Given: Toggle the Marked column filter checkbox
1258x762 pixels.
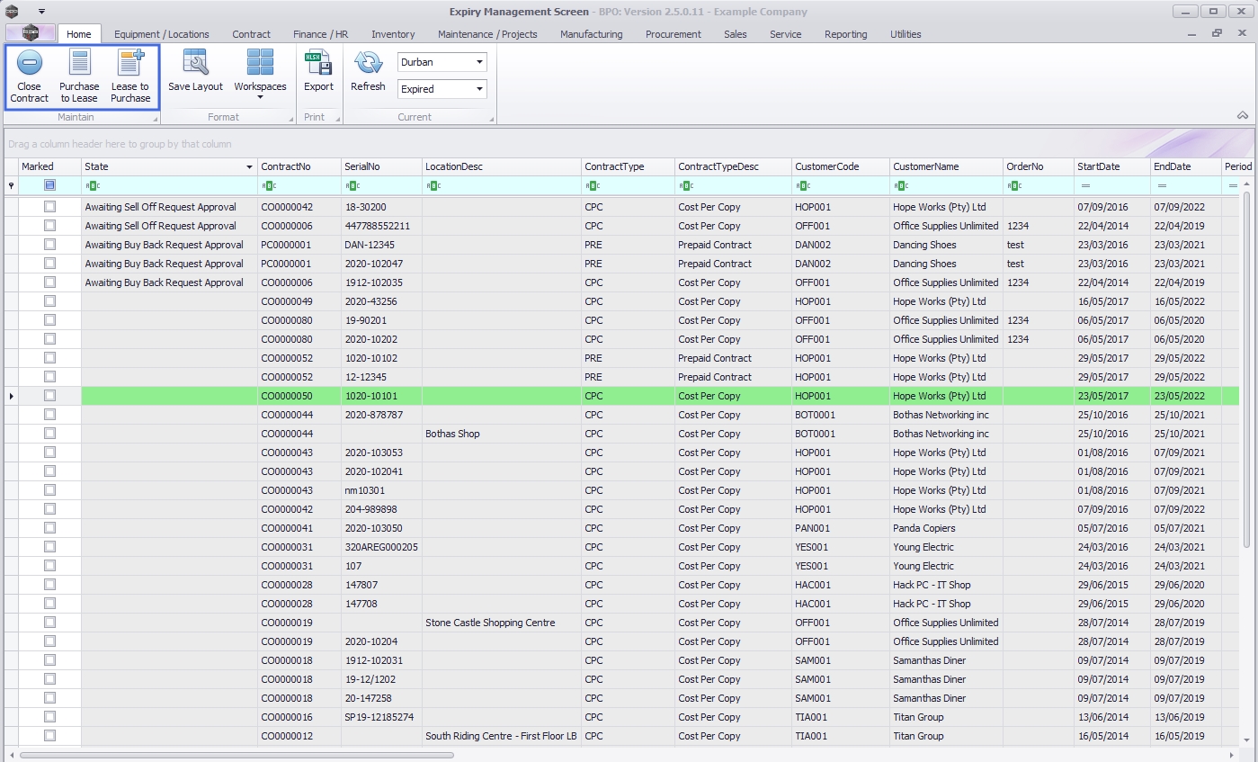Looking at the screenshot, I should pyautogui.click(x=49, y=185).
